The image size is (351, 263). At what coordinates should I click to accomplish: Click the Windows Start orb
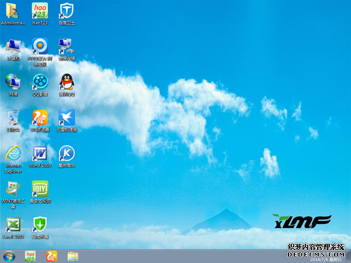tap(9, 257)
